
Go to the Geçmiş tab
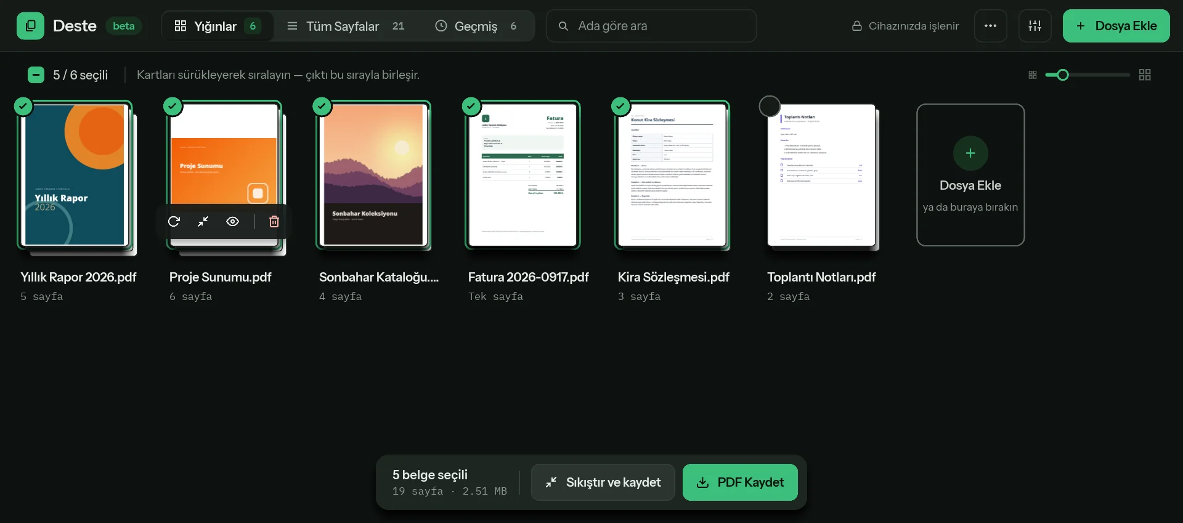click(476, 26)
